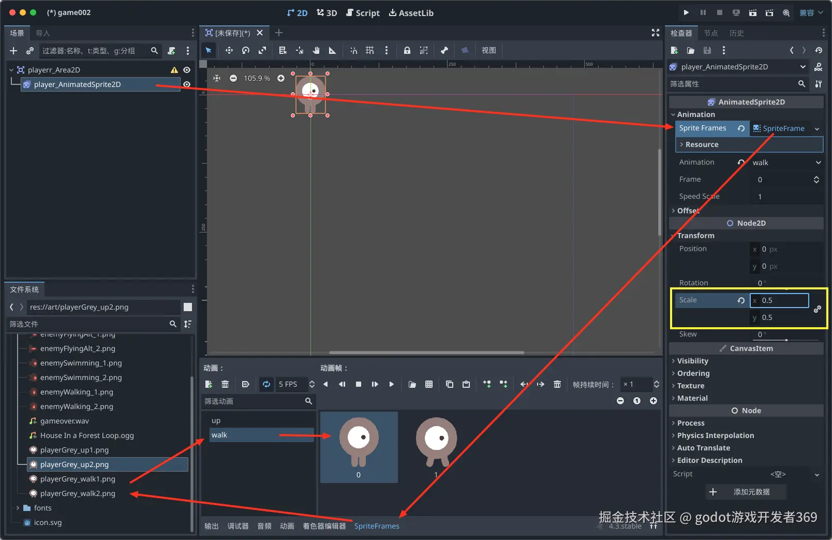Toggle distraction-free mode icon above viewport
Image resolution: width=832 pixels, height=540 pixels.
[656, 33]
